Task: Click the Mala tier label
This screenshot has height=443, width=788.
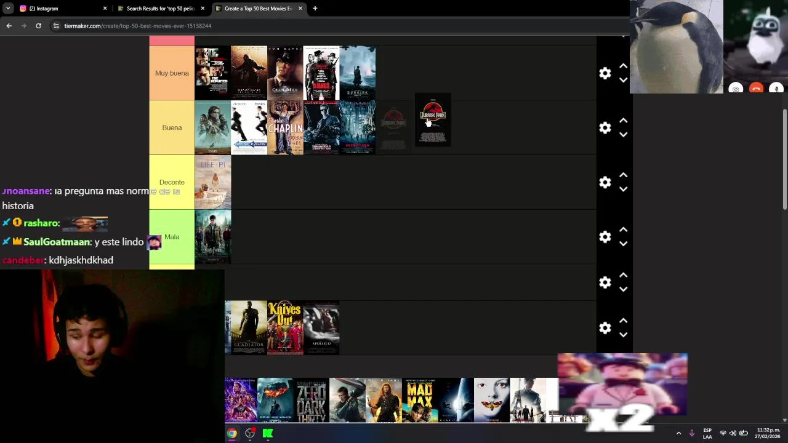Action: coord(172,237)
